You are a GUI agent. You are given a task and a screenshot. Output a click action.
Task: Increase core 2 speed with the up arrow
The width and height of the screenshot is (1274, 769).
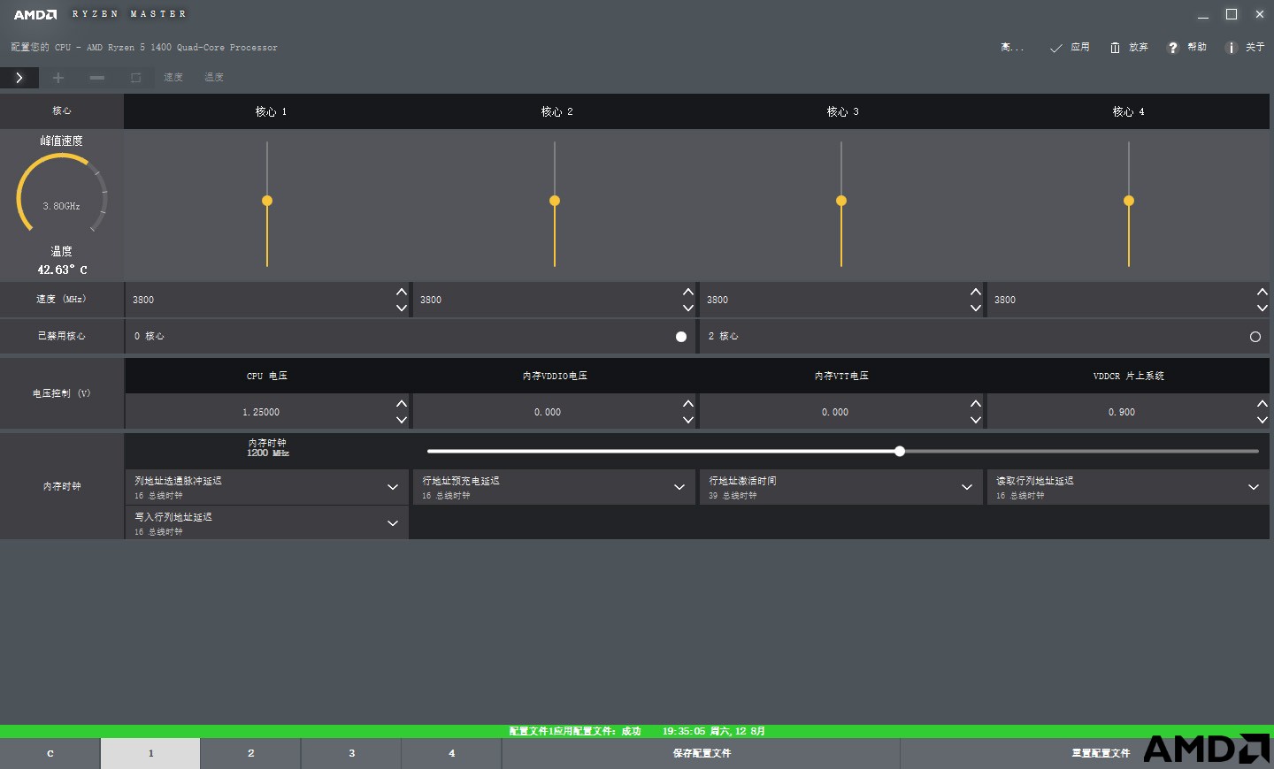click(688, 292)
